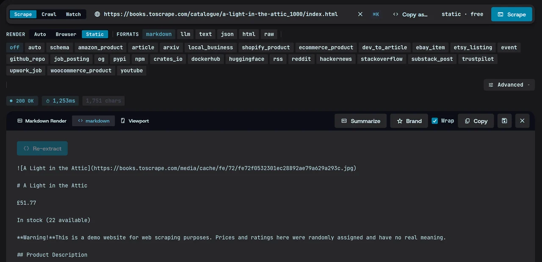Click the 200 OK status badge

pos(22,101)
